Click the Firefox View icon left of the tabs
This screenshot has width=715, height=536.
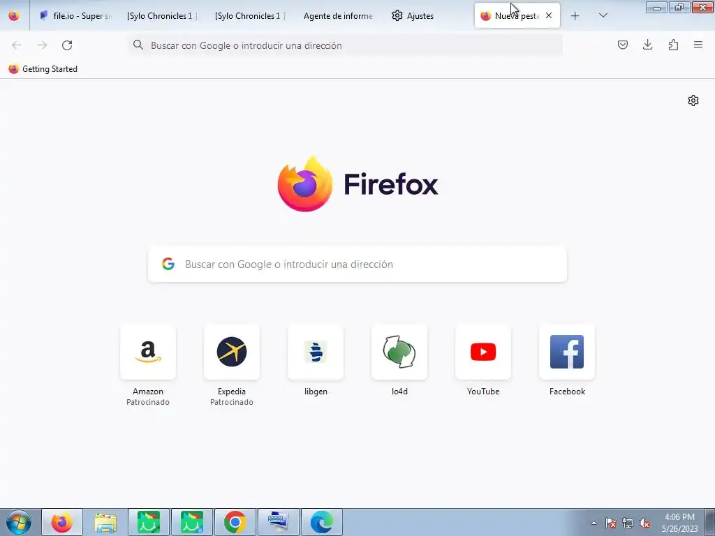[14, 15]
